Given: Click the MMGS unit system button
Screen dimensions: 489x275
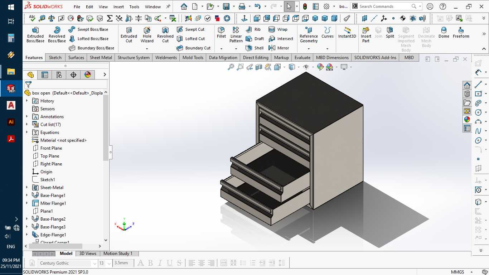Looking at the screenshot, I should [457, 272].
